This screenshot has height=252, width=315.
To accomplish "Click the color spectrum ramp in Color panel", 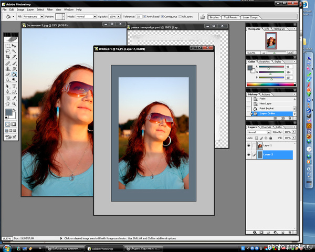I will [271, 84].
